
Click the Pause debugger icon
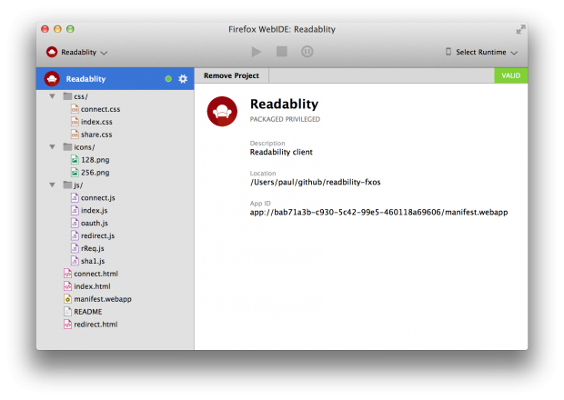[307, 52]
